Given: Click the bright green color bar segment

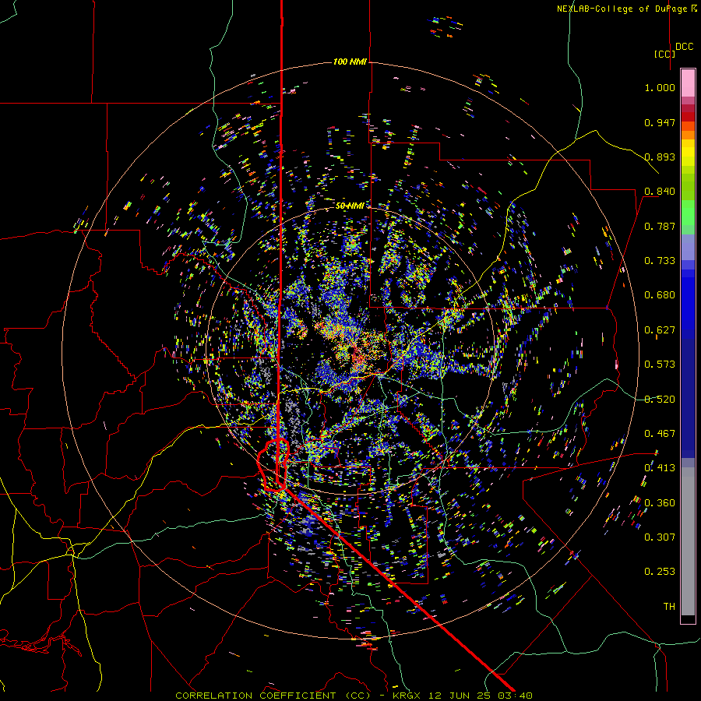Looking at the screenshot, I should [688, 213].
